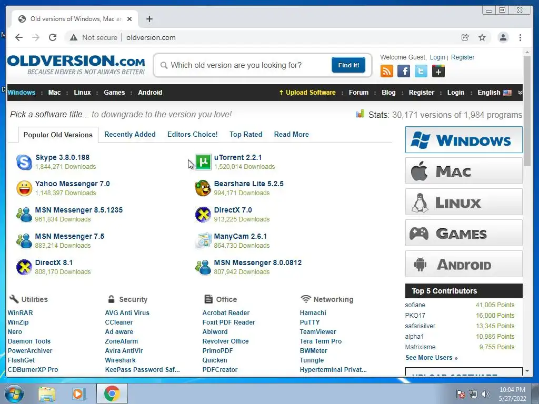Open the Facebook icon
539x404 pixels.
coord(404,71)
